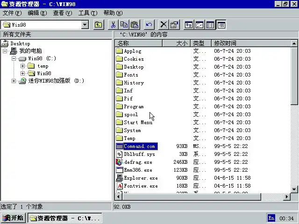Delete selection with the X toolbar icon
This screenshot has width=299, height=224.
tap(164, 25)
